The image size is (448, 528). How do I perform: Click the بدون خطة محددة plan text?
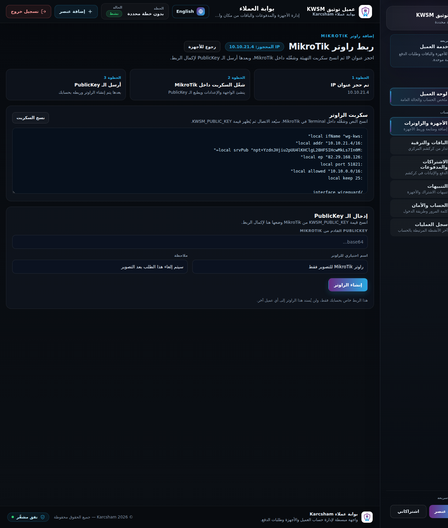pyautogui.click(x=145, y=14)
